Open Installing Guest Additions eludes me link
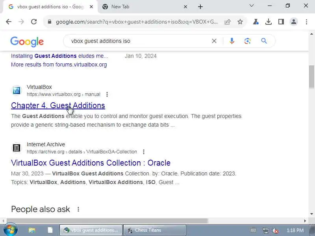The image size is (315, 236). point(59,56)
